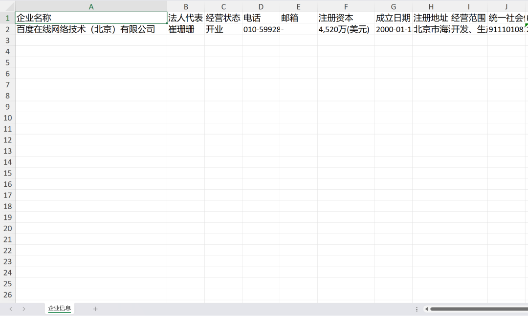528x316 pixels.
Task: Click cell containing 企业名称
Action: pyautogui.click(x=91, y=18)
